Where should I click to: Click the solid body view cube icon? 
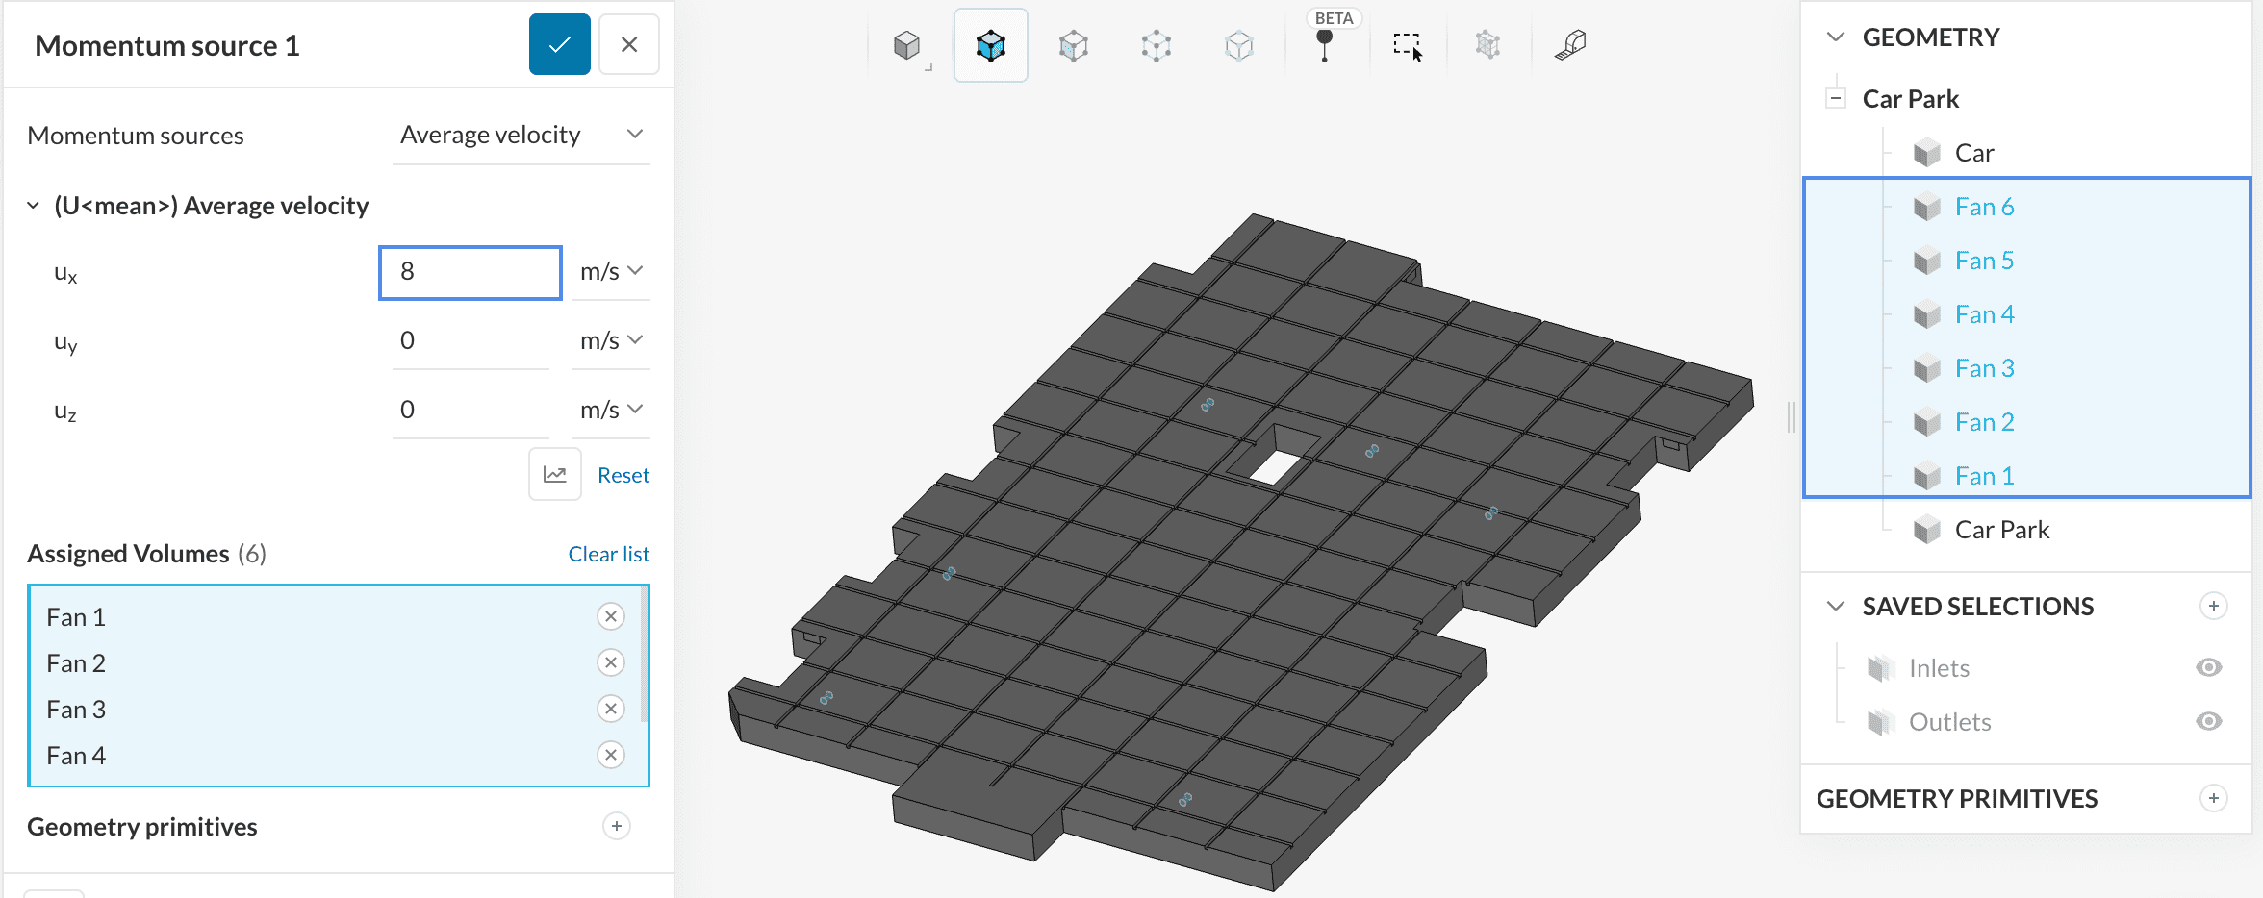[x=906, y=45]
